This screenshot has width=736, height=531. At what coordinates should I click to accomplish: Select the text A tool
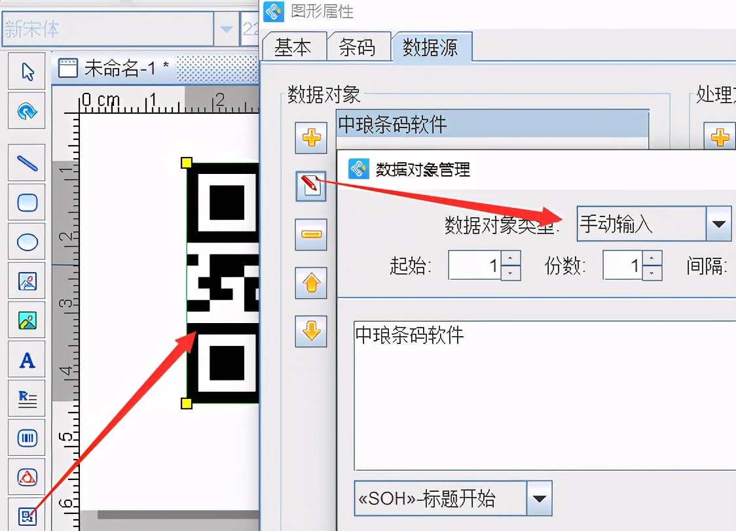coord(27,360)
